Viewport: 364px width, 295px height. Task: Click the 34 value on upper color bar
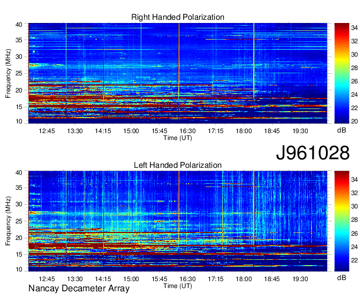[x=354, y=28]
